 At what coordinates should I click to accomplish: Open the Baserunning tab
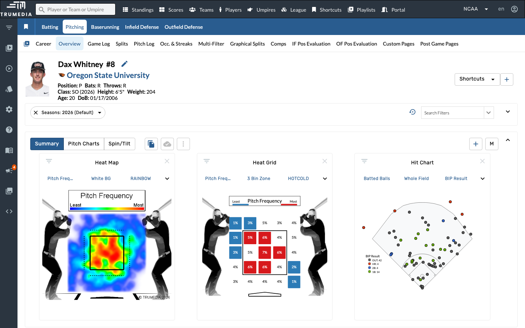(x=105, y=27)
